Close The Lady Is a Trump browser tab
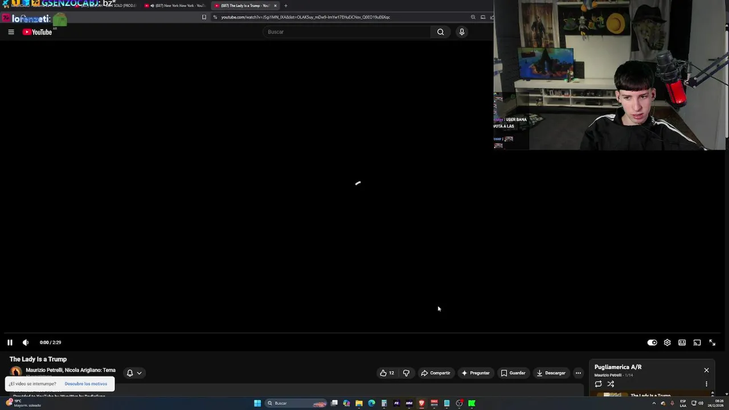The image size is (729, 410). (x=275, y=6)
